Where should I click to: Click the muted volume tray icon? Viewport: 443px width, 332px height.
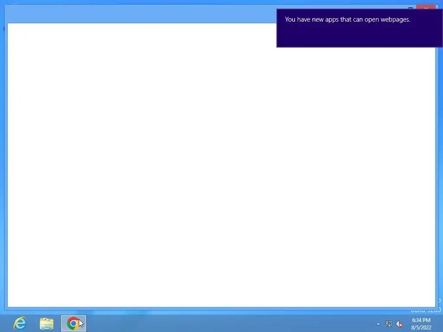coord(399,324)
